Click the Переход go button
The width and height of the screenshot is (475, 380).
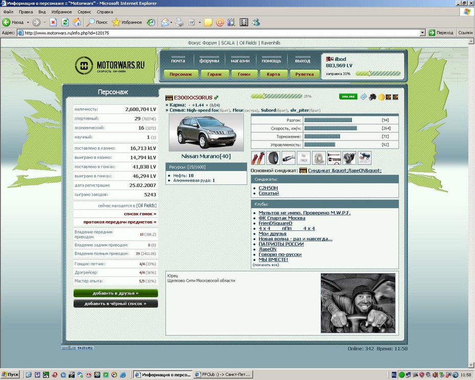pos(441,33)
